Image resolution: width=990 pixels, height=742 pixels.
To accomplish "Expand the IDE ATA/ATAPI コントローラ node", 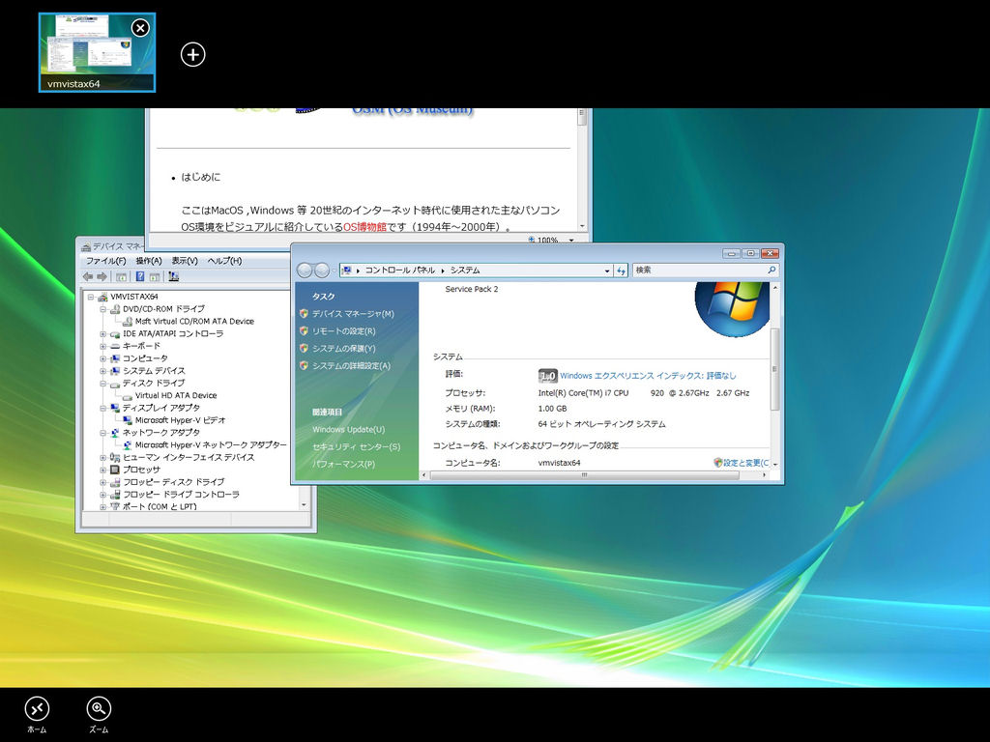I will [x=102, y=333].
